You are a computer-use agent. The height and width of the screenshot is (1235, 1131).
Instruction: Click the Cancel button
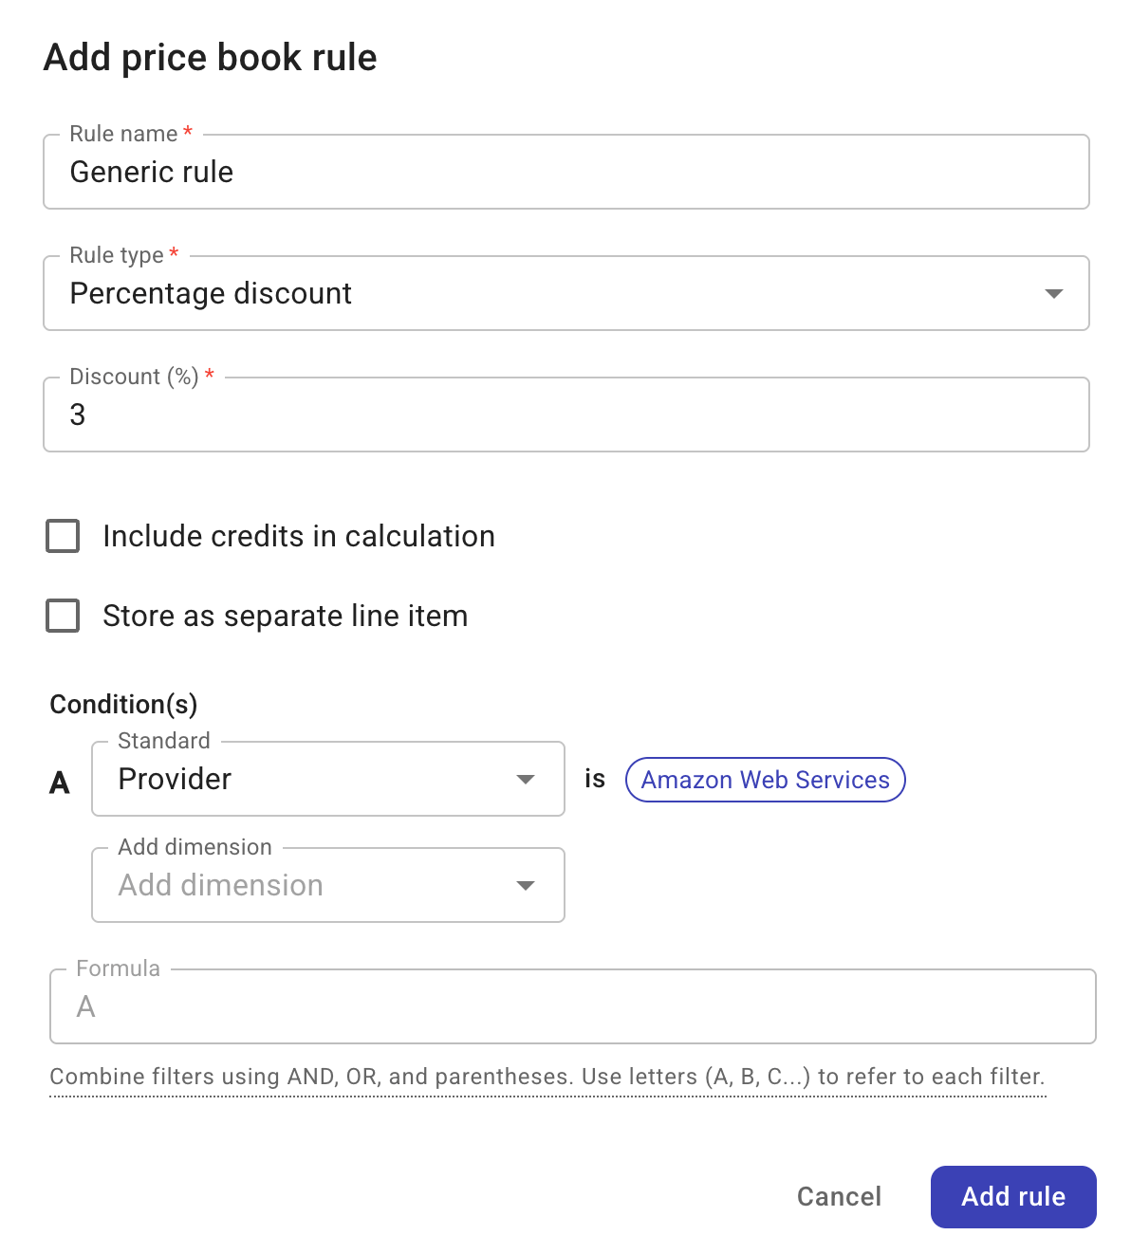pyautogui.click(x=839, y=1196)
